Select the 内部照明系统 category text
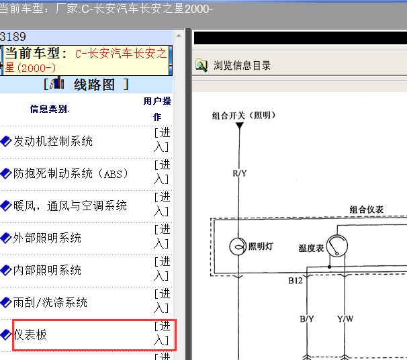407x360 pixels. tap(47, 270)
